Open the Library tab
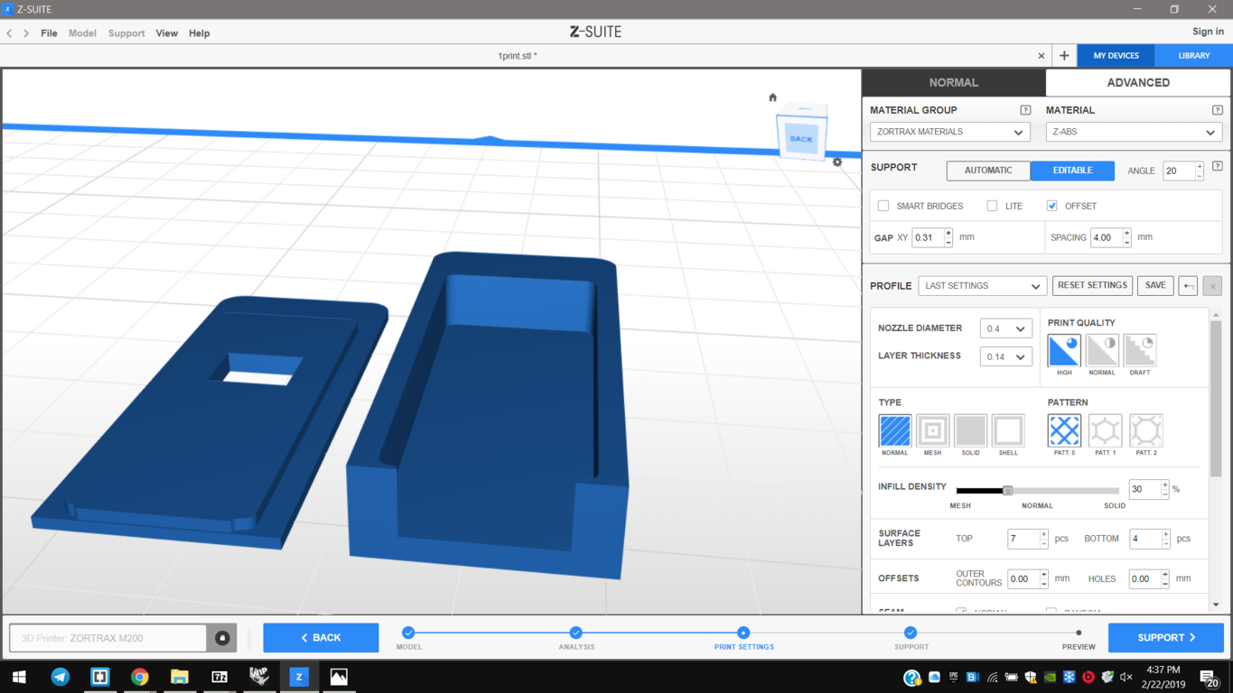Screen dimensions: 1233x693 1194,56
